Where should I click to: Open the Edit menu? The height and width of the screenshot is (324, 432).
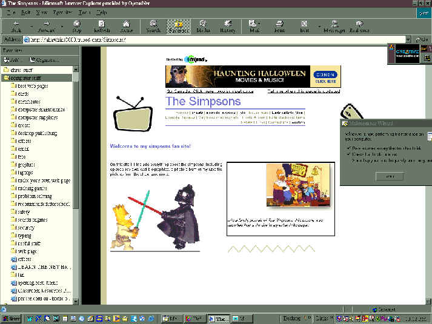[x=25, y=12]
